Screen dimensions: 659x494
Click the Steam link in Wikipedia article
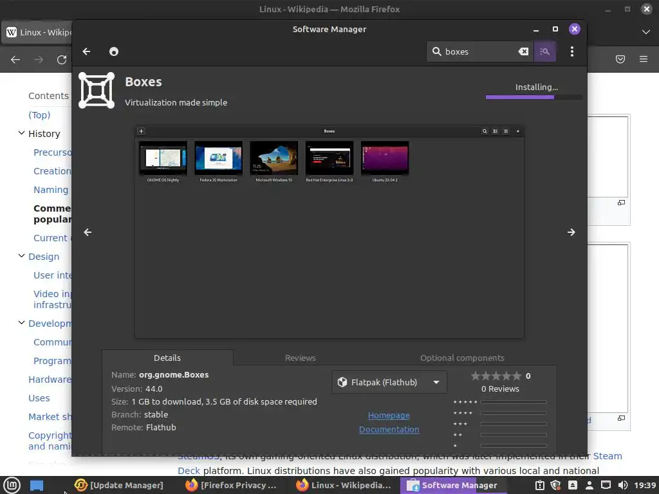point(608,456)
